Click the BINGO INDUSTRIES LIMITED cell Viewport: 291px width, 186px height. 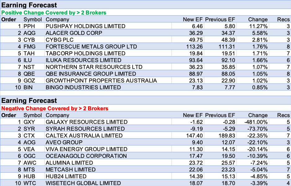pyautogui.click(x=83, y=87)
